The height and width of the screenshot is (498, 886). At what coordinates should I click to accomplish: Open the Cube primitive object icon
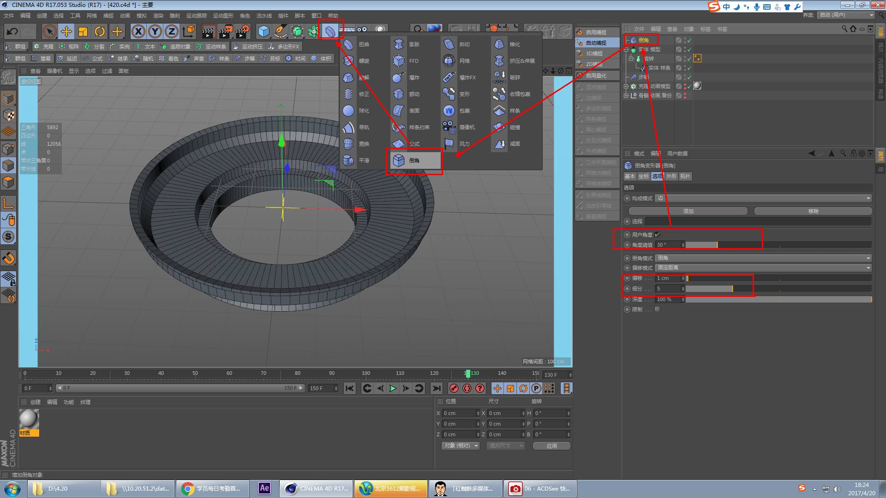coord(263,31)
